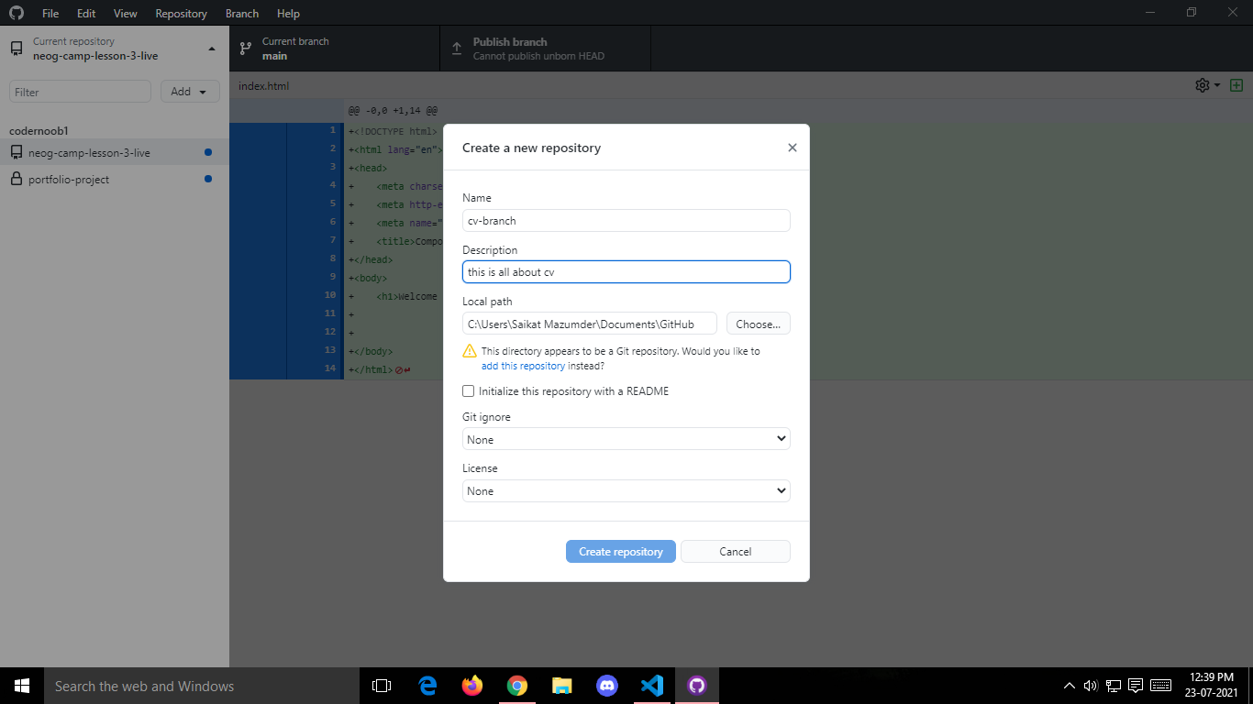1253x704 pixels.
Task: Open the File menu
Action: coord(50,14)
